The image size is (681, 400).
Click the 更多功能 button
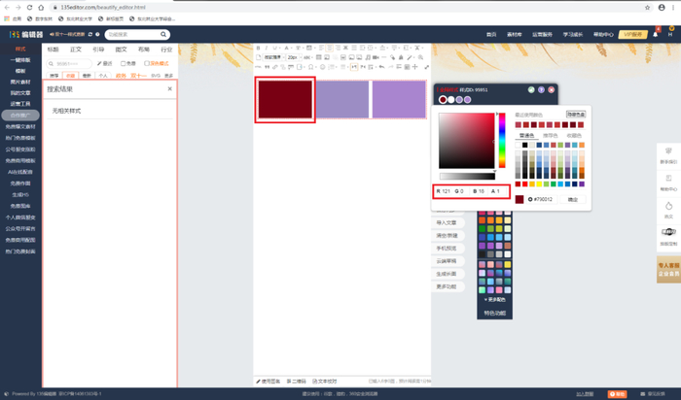pos(447,286)
